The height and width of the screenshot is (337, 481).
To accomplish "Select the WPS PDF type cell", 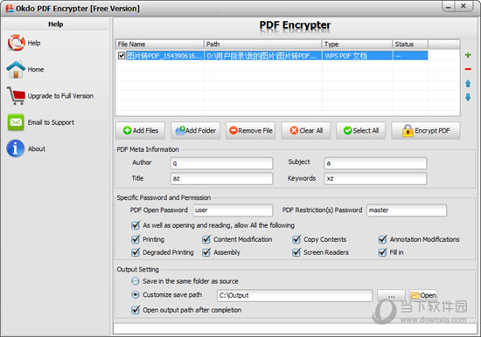I will pyautogui.click(x=358, y=56).
